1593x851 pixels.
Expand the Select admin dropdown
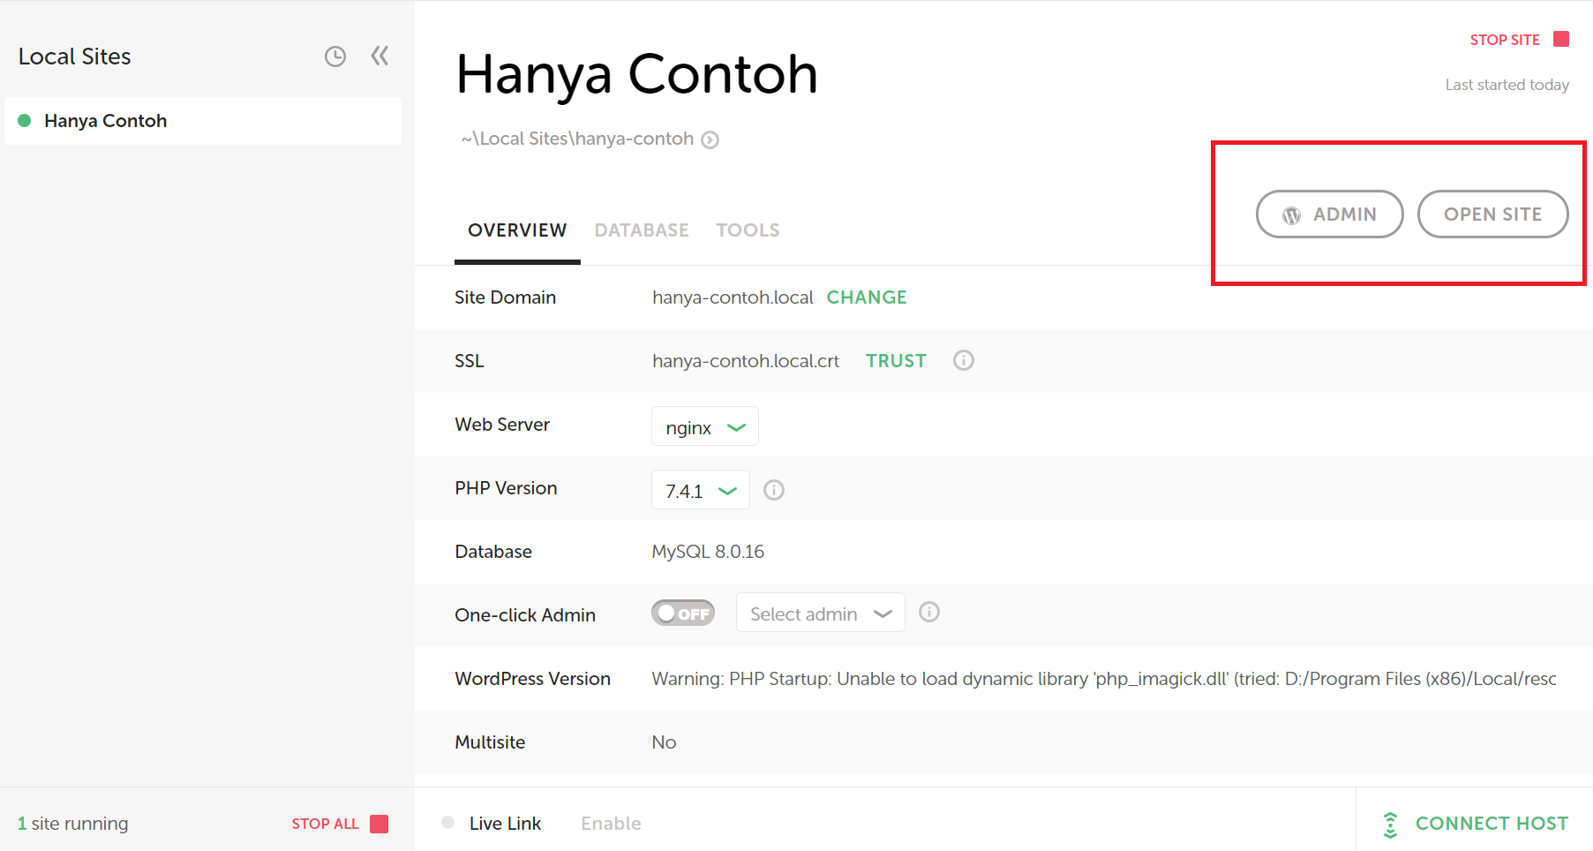819,613
